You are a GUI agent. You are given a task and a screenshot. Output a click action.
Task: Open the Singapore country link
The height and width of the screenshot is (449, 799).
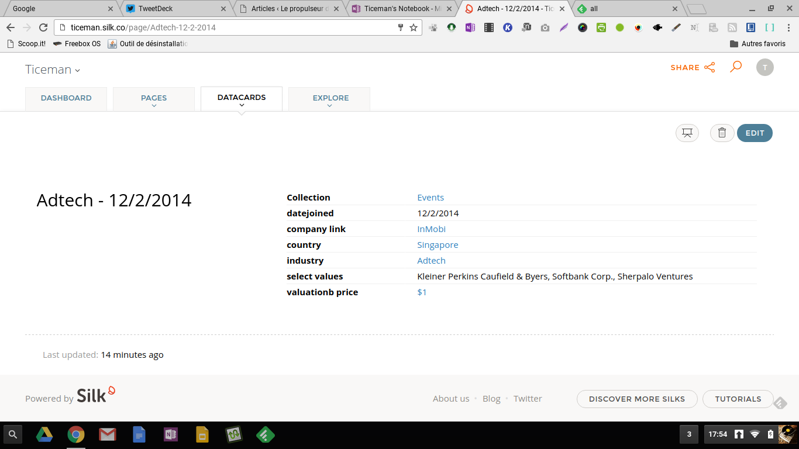tap(438, 245)
